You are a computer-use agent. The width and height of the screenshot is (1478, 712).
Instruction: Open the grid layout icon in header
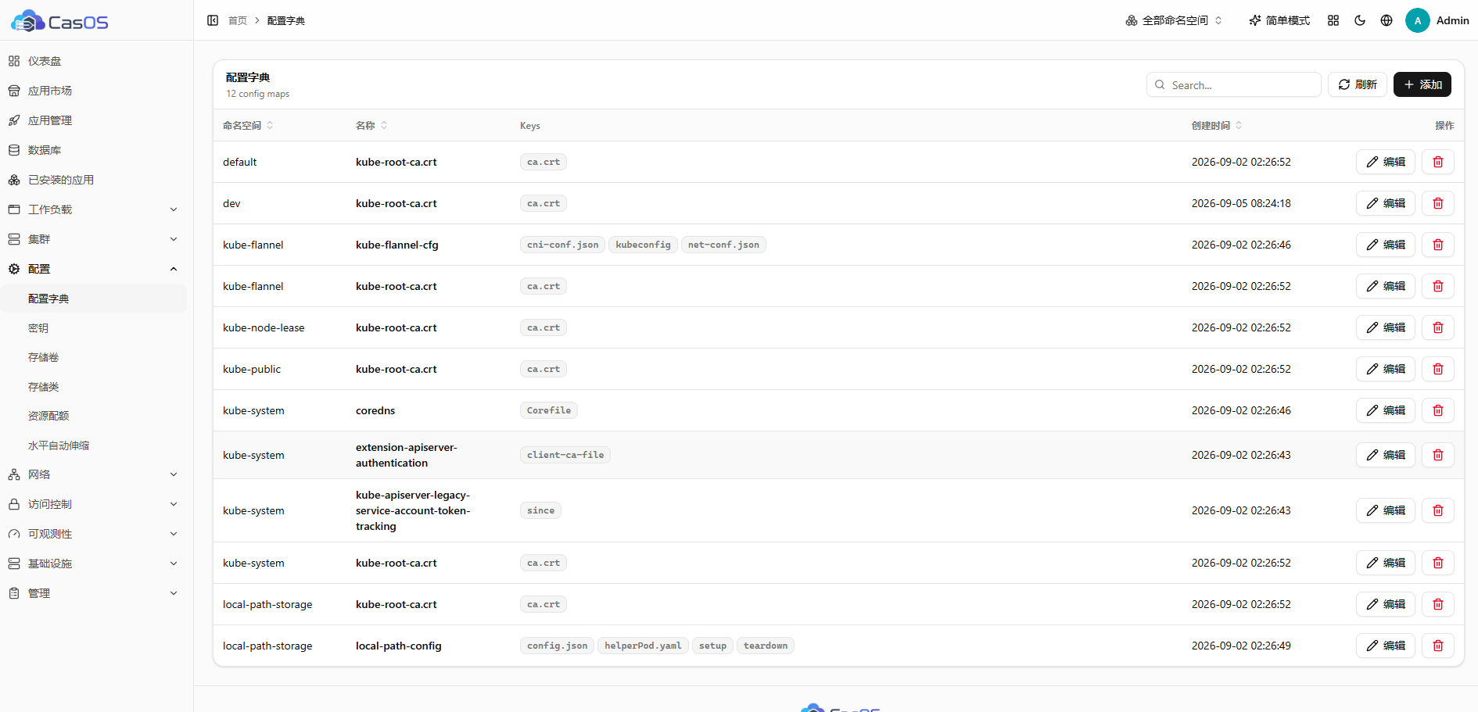pyautogui.click(x=1333, y=20)
